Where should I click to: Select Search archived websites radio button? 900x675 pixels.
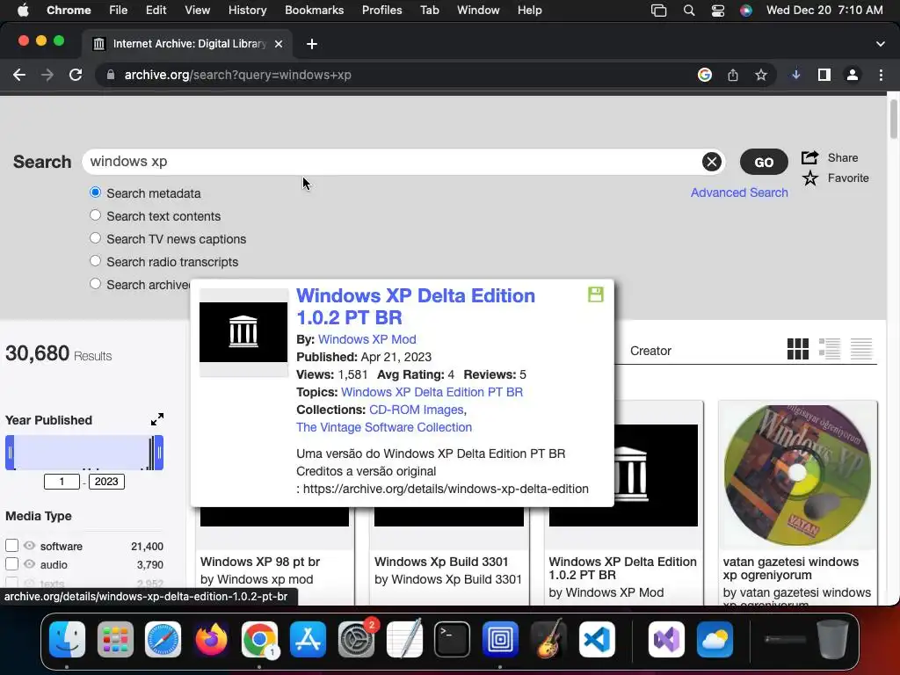point(95,284)
